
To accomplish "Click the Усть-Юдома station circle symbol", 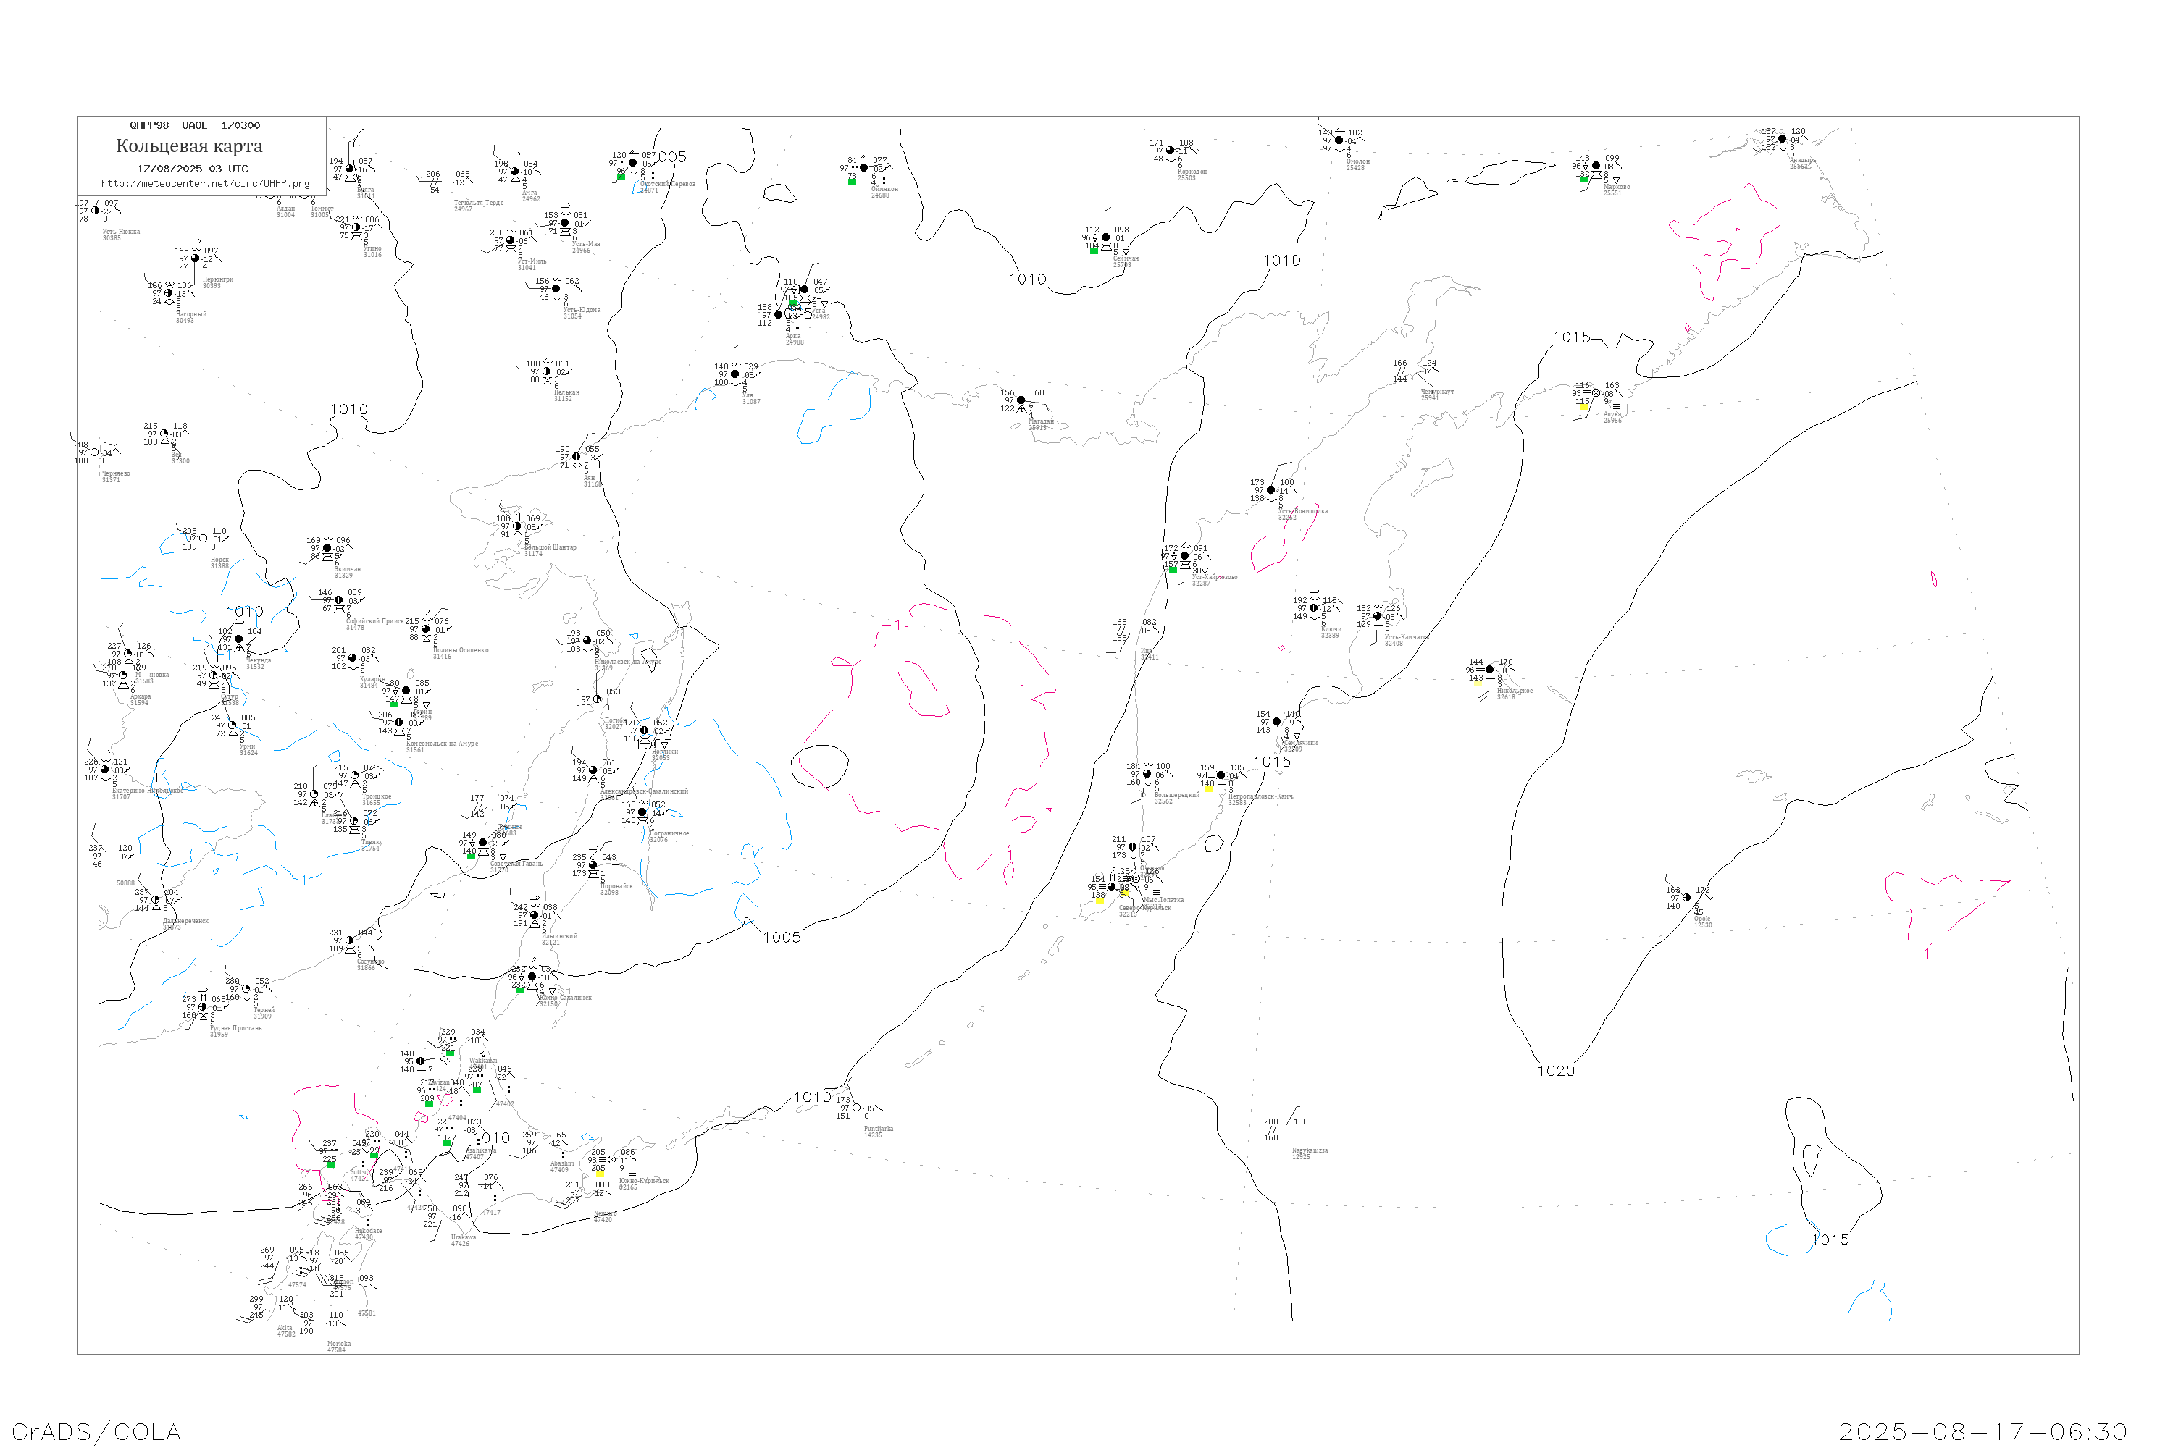I will click(x=556, y=289).
